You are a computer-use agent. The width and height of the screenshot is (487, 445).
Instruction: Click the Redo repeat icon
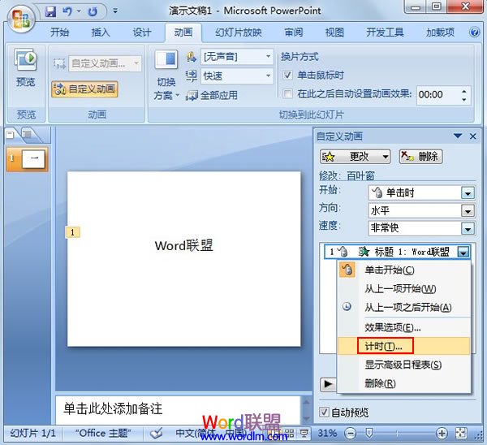93,12
